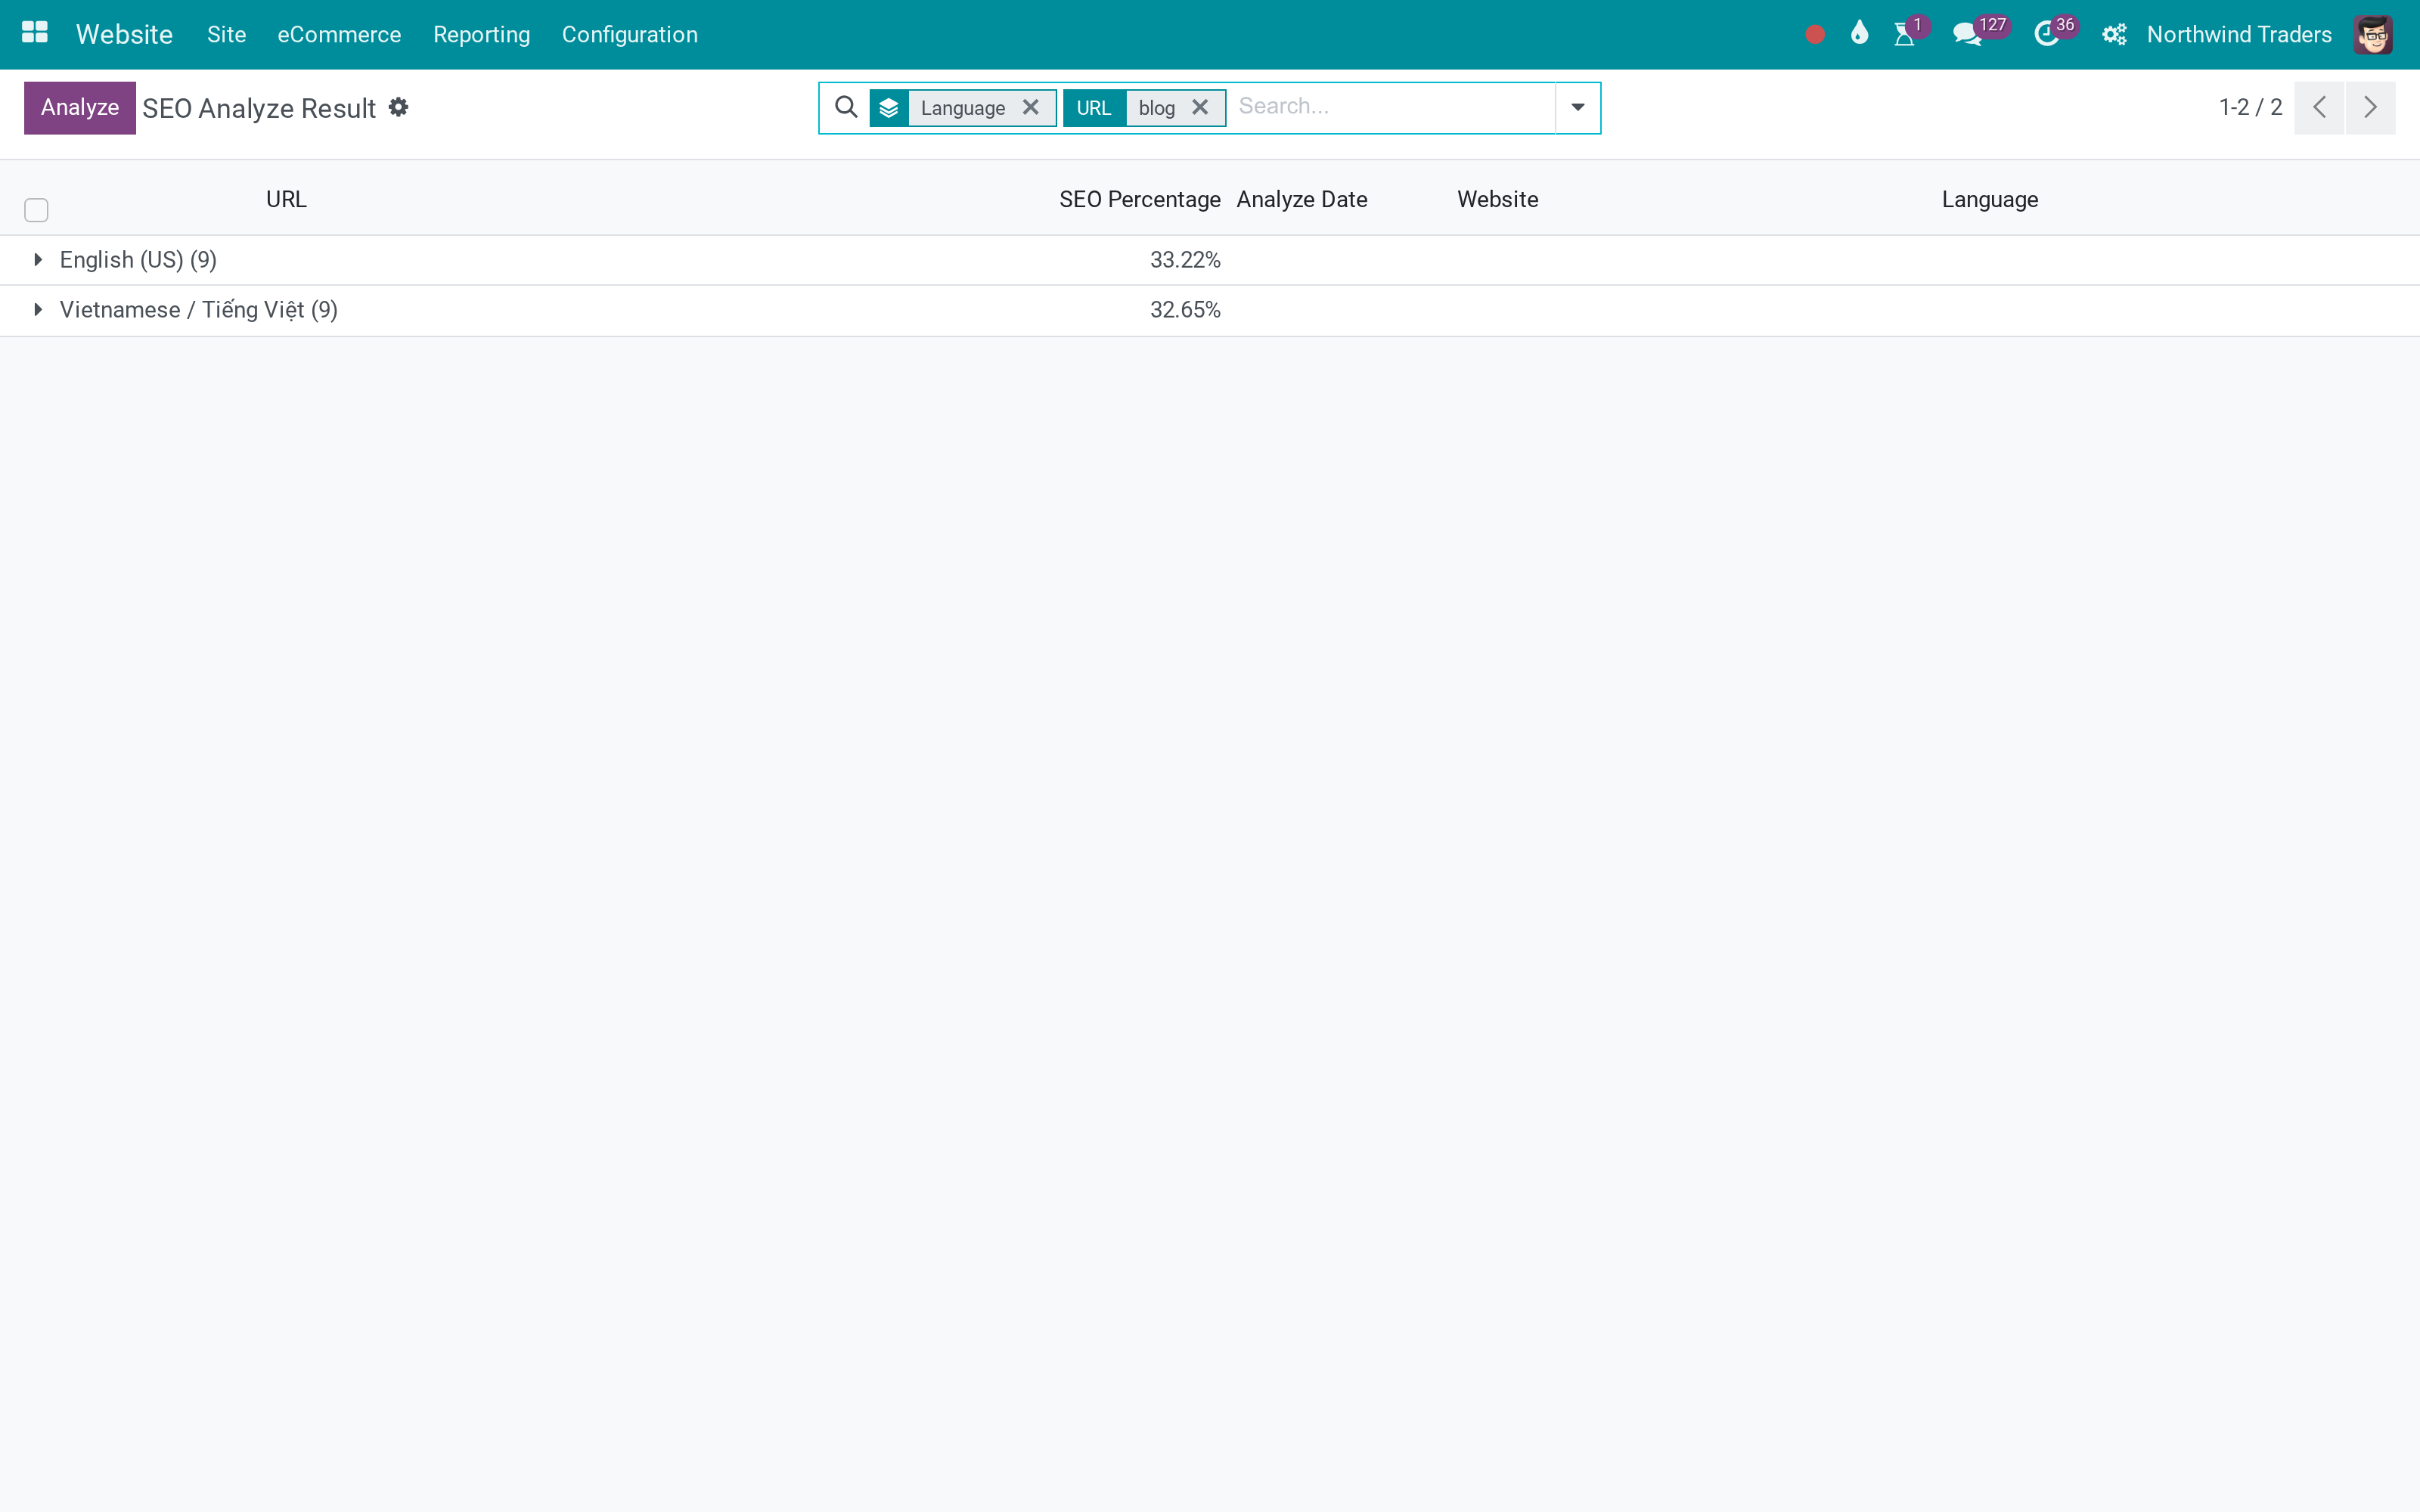This screenshot has height=1512, width=2420.
Task: Open the apps grid home menu
Action: tap(35, 34)
